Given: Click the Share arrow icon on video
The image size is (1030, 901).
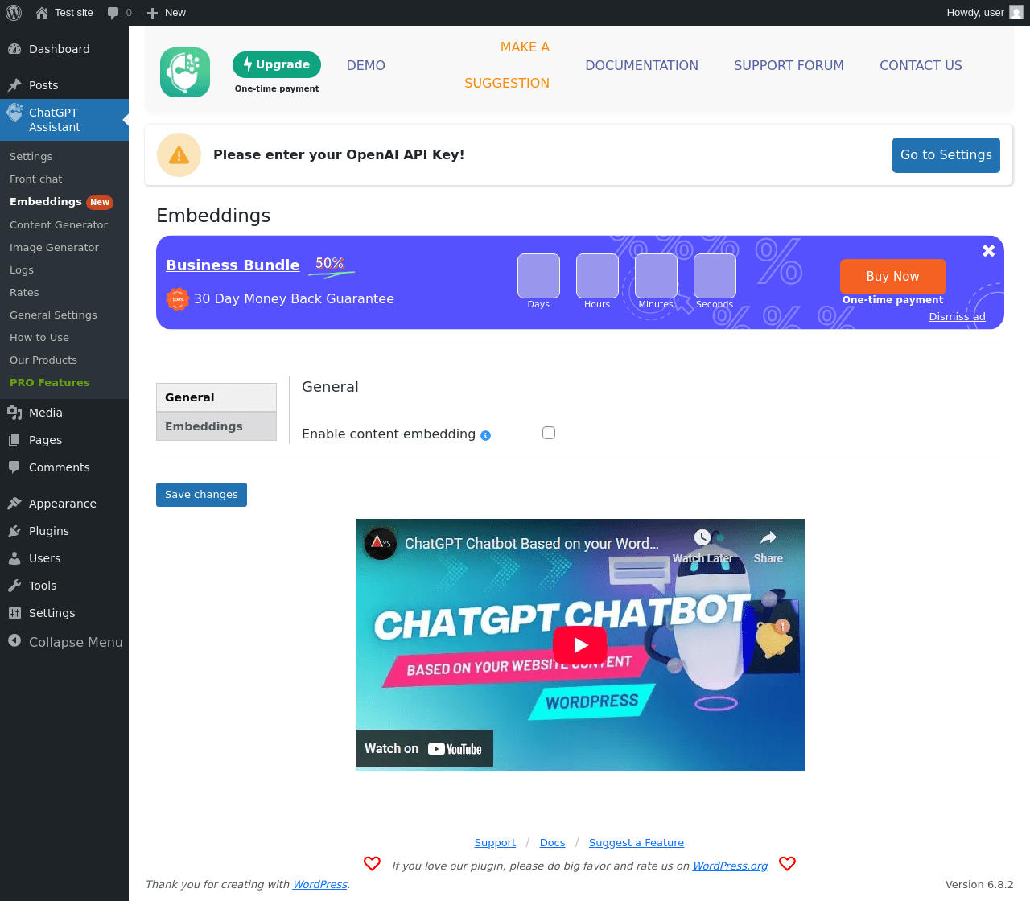Looking at the screenshot, I should click(768, 537).
